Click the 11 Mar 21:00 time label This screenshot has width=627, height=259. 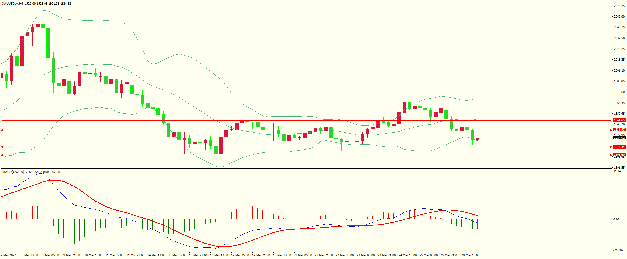(135, 255)
